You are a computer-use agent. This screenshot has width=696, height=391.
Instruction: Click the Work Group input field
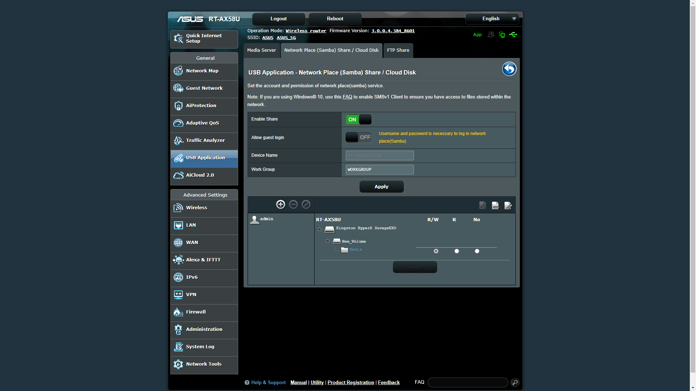tap(380, 169)
